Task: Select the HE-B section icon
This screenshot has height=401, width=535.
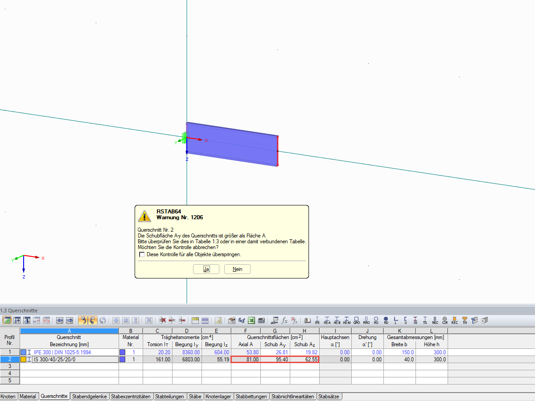Action: pyautogui.click(x=337, y=320)
